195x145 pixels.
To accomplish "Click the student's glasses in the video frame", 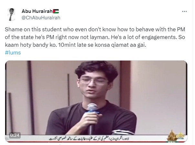I will click(94, 81).
